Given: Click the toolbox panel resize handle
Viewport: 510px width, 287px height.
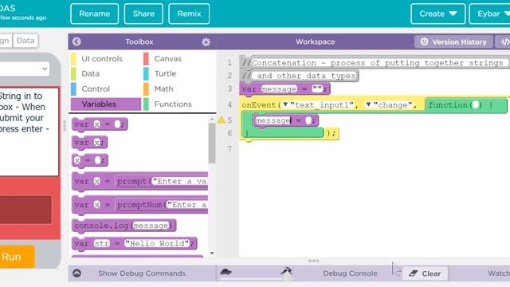Looking at the screenshot, I should 65,126.
